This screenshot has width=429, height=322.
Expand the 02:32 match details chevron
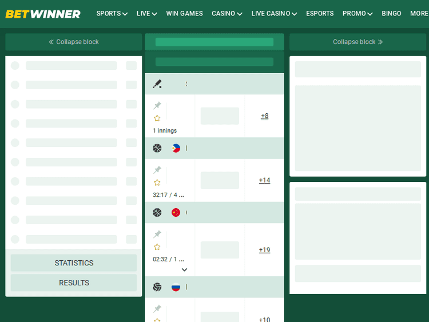(184, 270)
